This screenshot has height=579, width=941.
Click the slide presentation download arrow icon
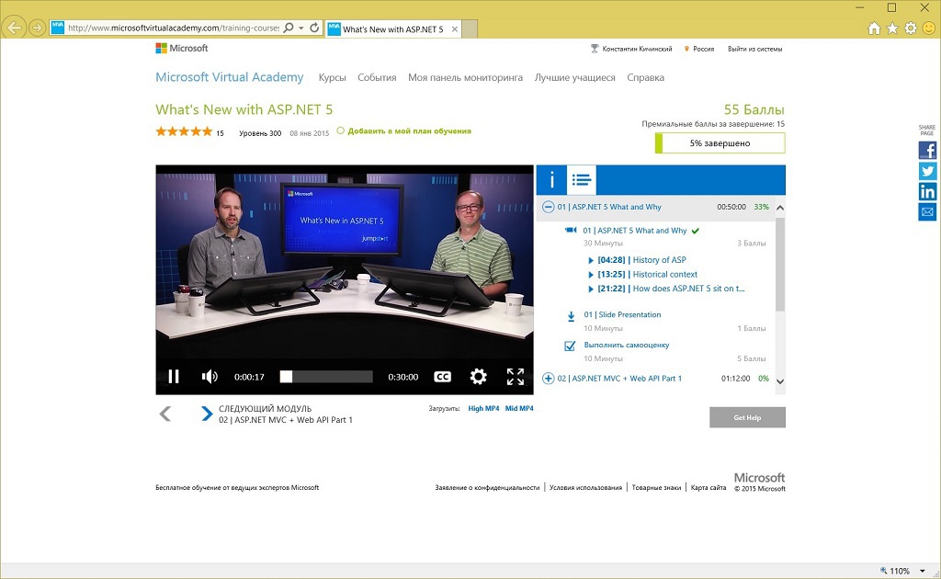571,316
